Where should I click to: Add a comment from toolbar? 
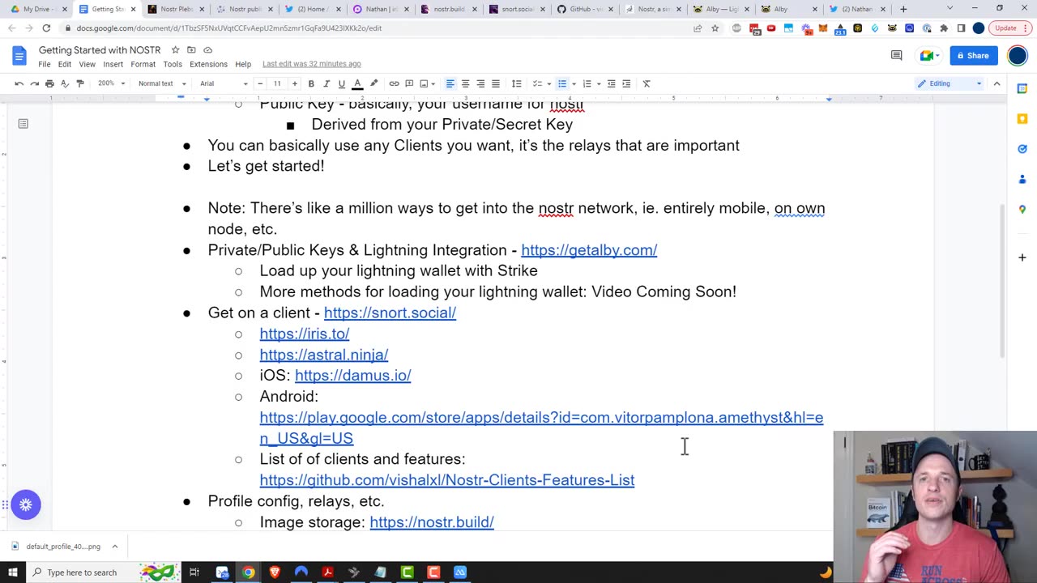409,83
